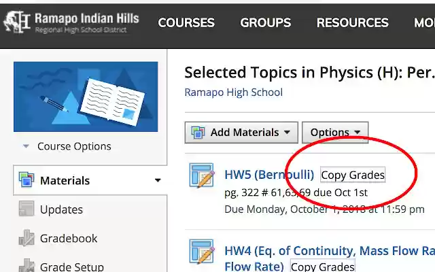Click Copy Grades for HW5 (Bernoulli)

click(353, 175)
